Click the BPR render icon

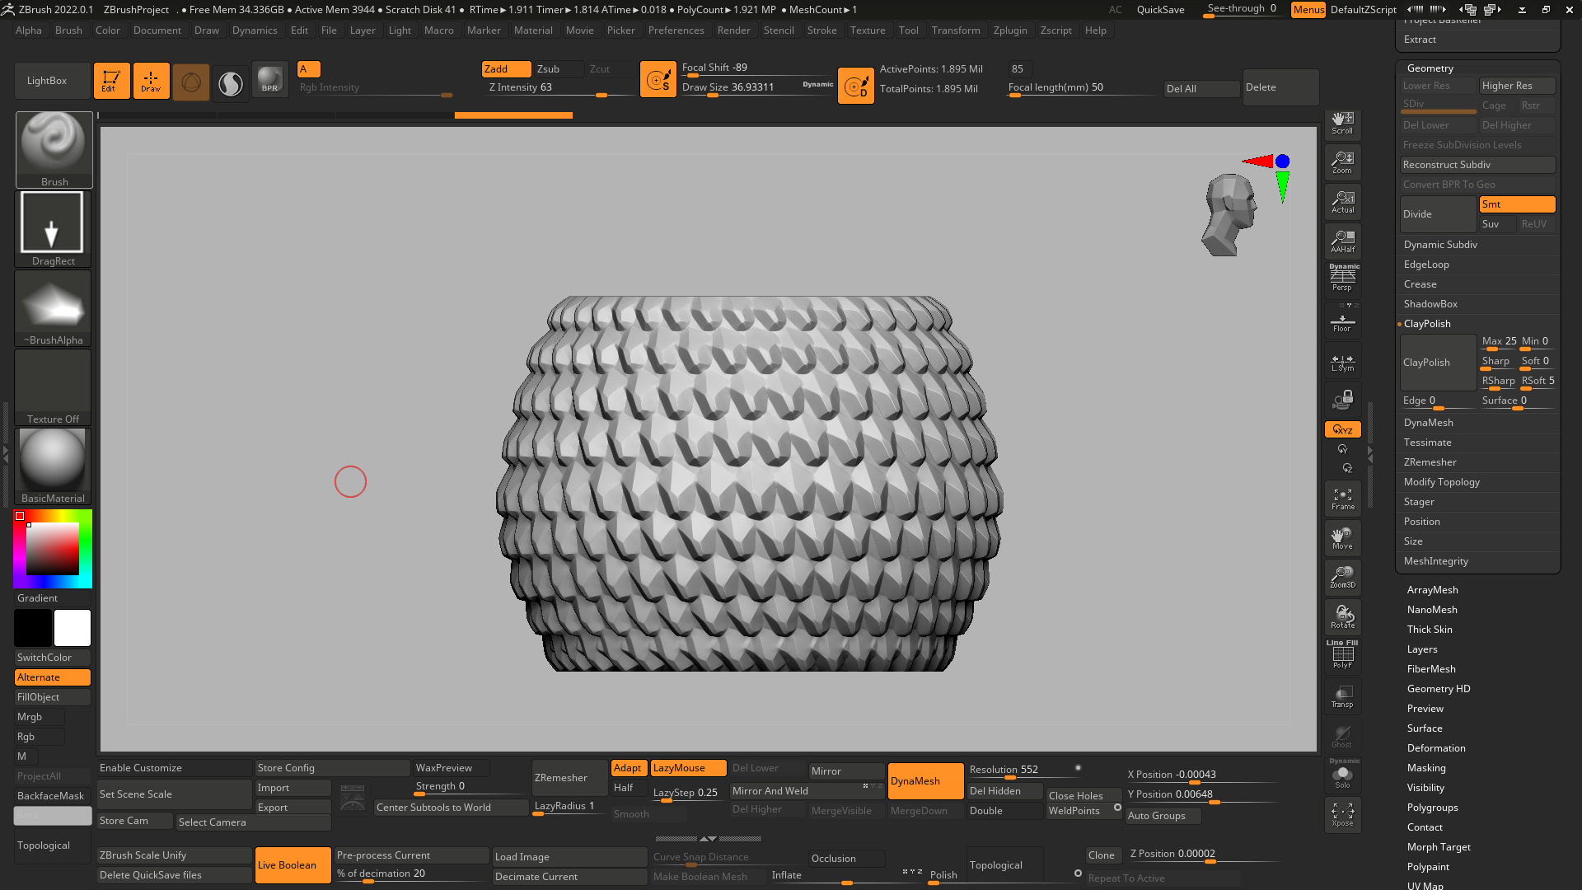coord(269,81)
